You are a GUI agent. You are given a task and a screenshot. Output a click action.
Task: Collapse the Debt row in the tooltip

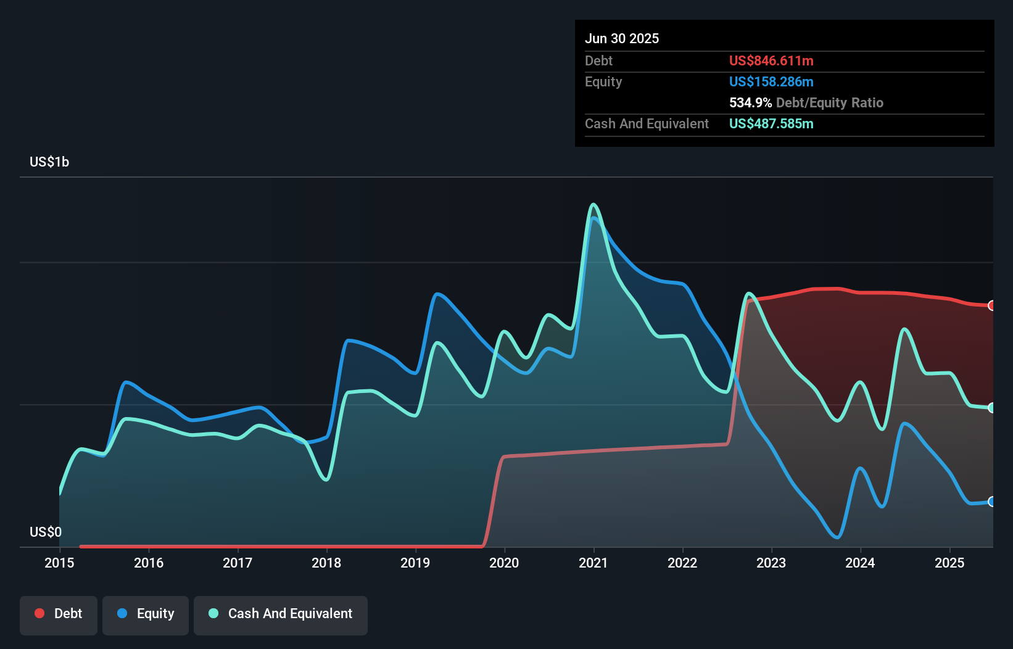(598, 60)
